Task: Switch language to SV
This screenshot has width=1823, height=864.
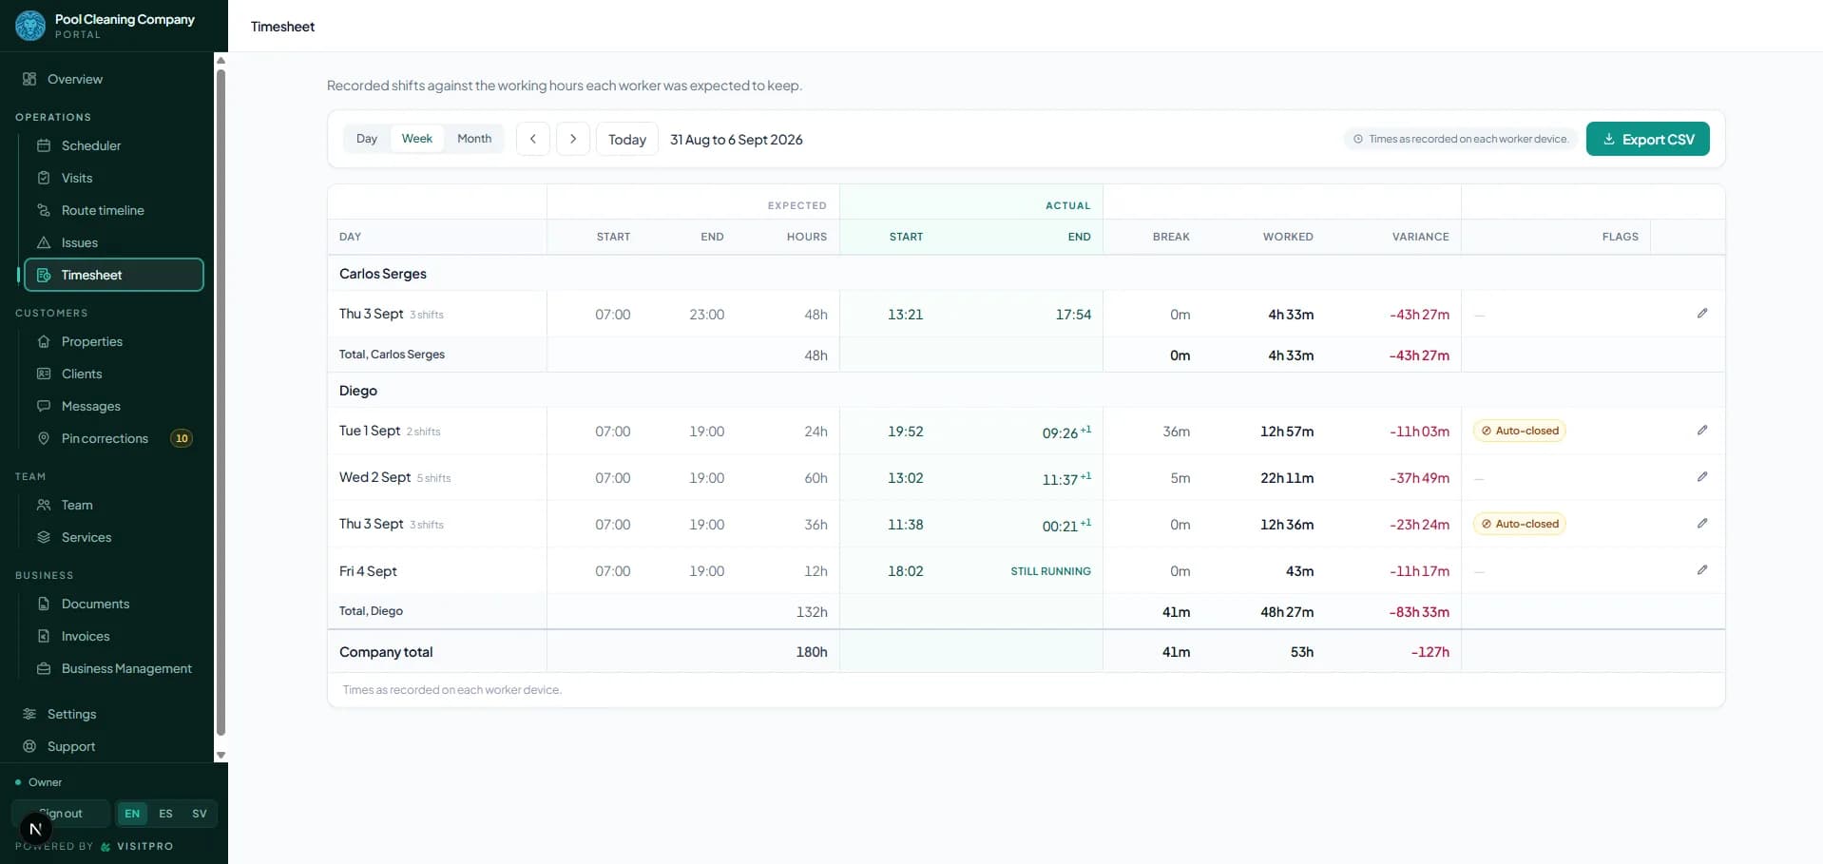Action: pyautogui.click(x=200, y=814)
